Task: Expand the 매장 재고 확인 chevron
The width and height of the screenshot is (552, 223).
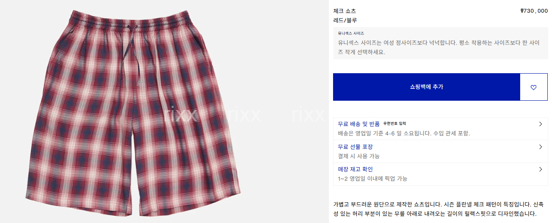Action: coord(541,169)
